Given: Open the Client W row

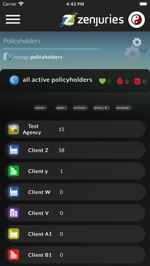Looking at the screenshot, I should pos(75,192).
